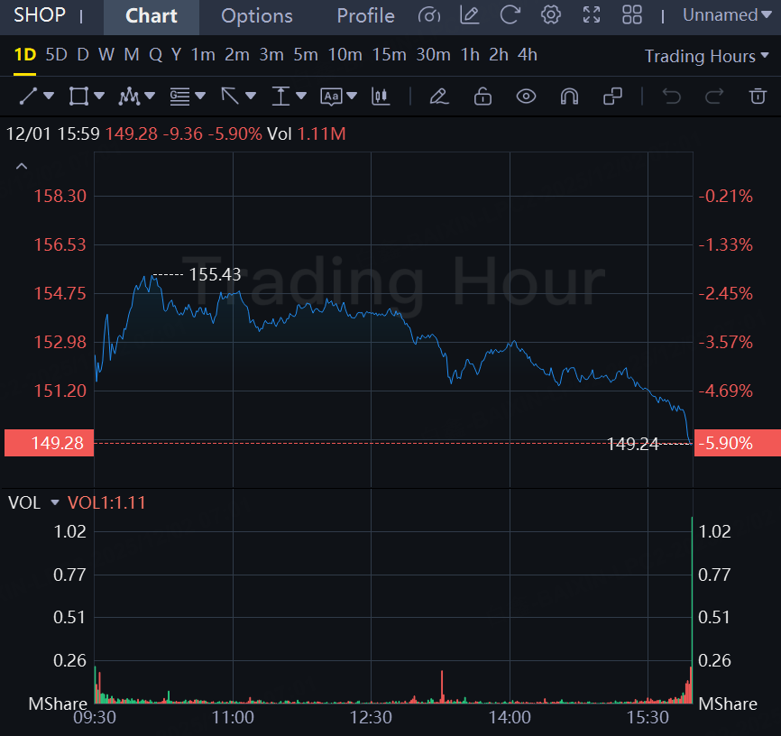Toggle drawings visibility eye icon
Image resolution: width=781 pixels, height=736 pixels.
point(526,96)
